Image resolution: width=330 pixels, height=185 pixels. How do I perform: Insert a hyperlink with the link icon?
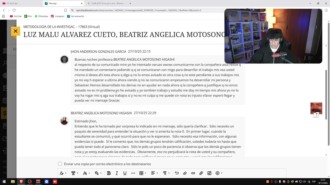(x=193, y=173)
